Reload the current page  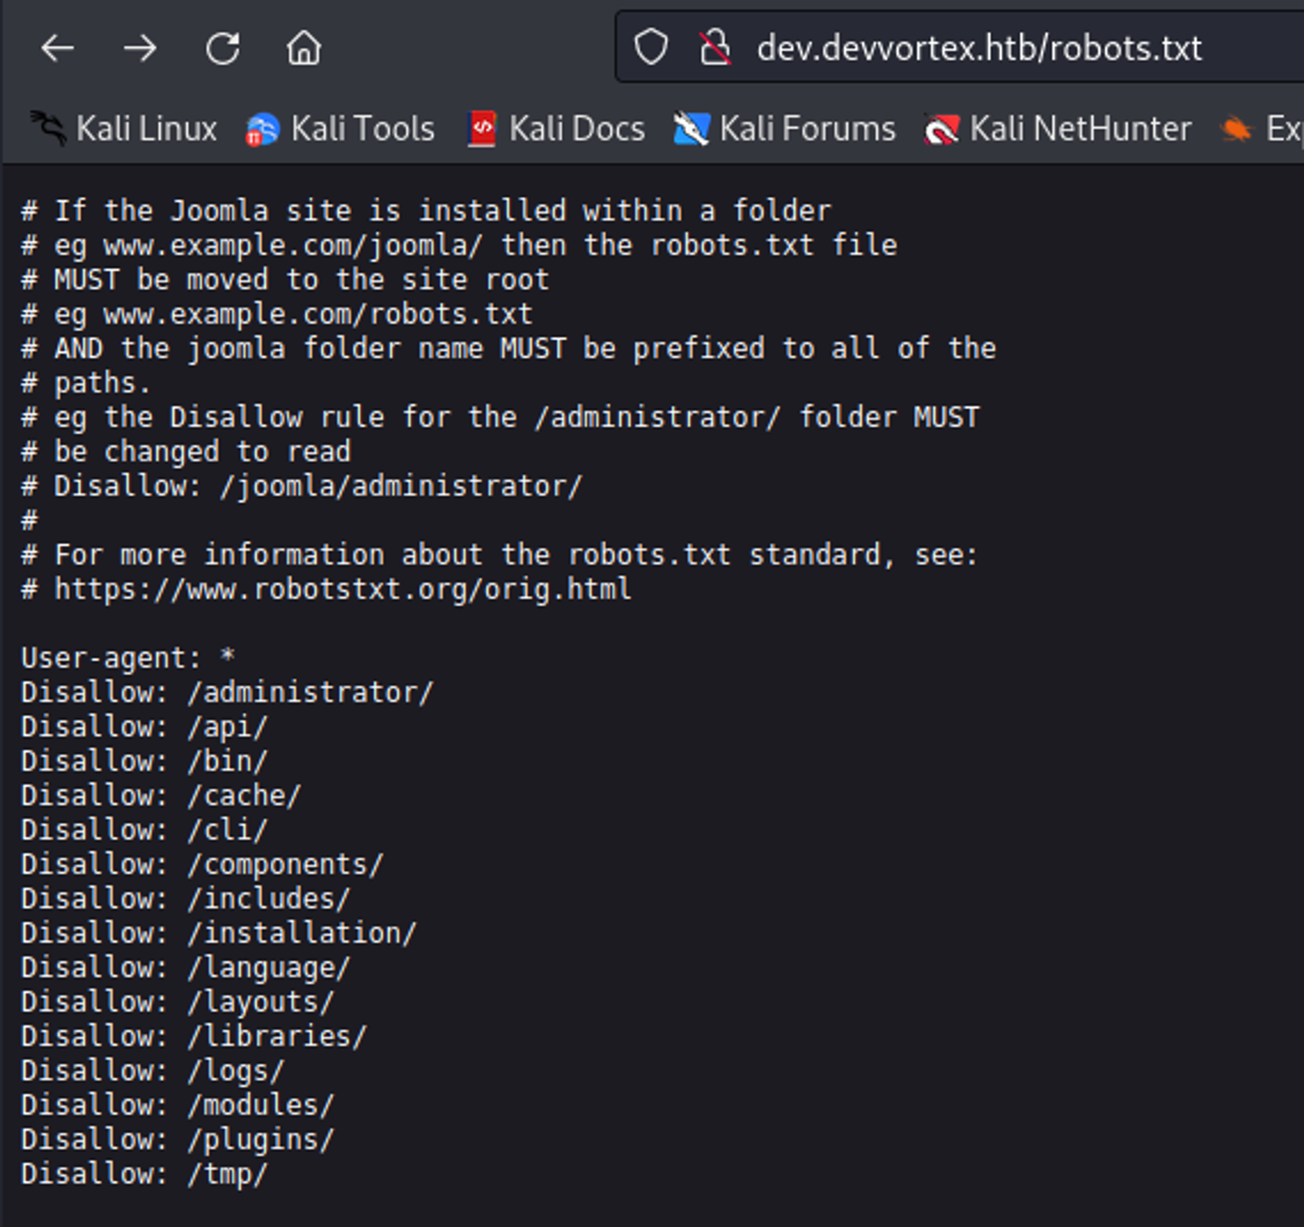click(222, 49)
